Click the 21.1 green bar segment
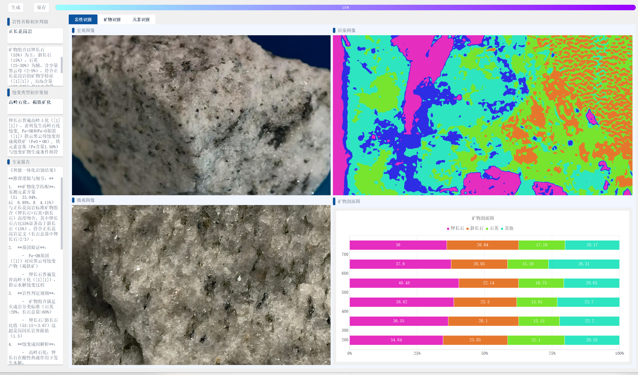 click(x=536, y=340)
